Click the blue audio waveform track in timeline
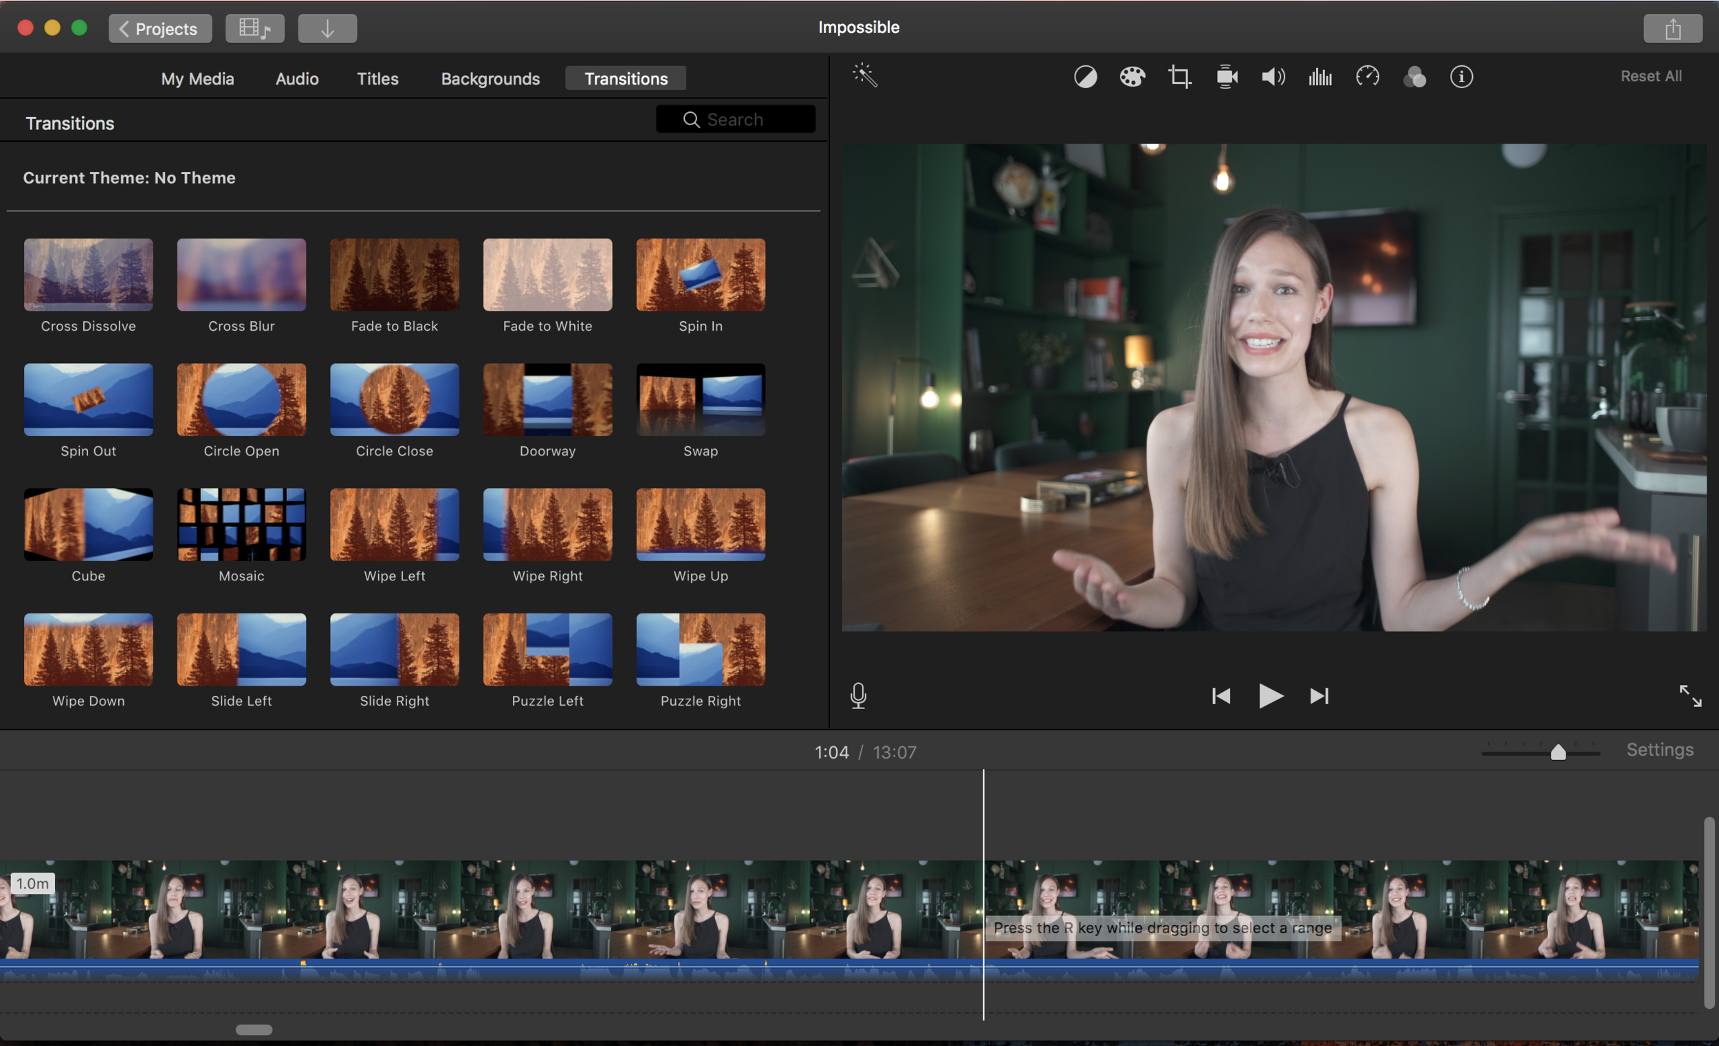The image size is (1719, 1046). [x=849, y=970]
